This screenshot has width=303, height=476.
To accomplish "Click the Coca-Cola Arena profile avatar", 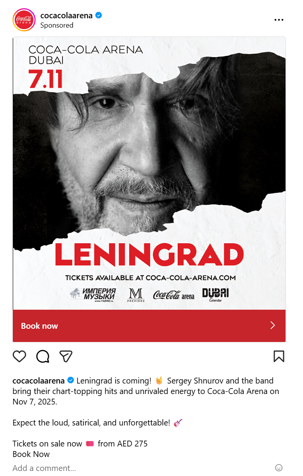I will click(24, 20).
